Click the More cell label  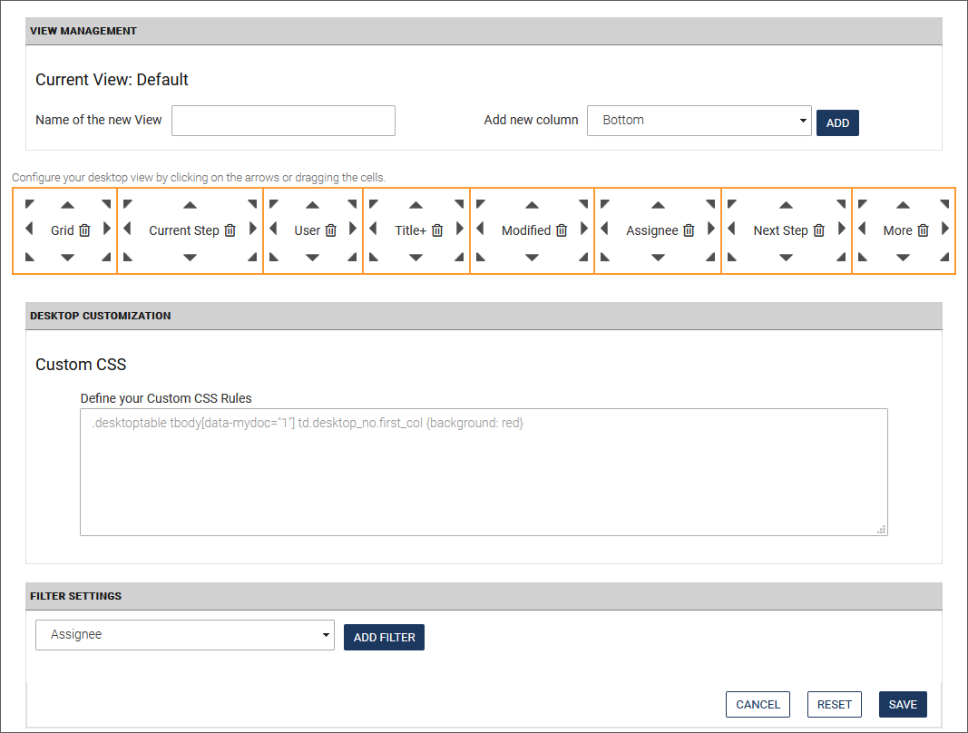coord(897,230)
